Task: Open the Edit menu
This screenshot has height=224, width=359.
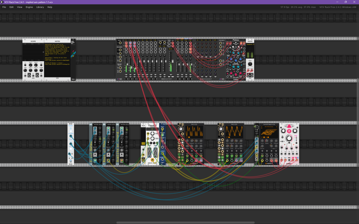Action: tap(12, 7)
